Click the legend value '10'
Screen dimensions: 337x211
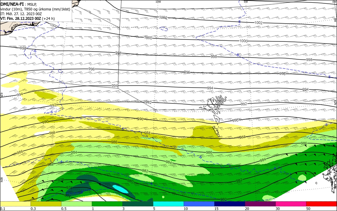186,209
